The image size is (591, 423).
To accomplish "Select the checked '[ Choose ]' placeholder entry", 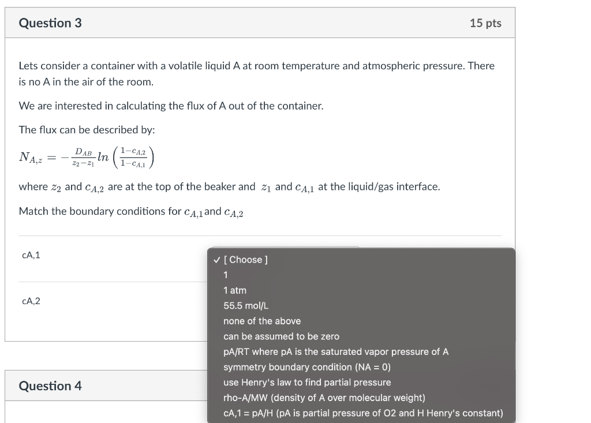I will [245, 260].
